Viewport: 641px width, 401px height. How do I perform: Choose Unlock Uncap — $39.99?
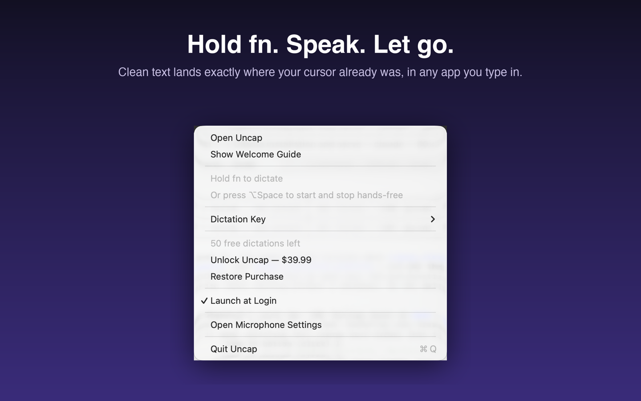pyautogui.click(x=320, y=260)
